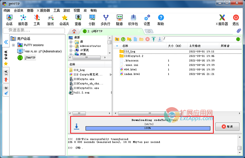The height and width of the screenshot is (158, 245).
Task: Click the plain folder icon in the remote toolbar
Action: click(x=141, y=39)
